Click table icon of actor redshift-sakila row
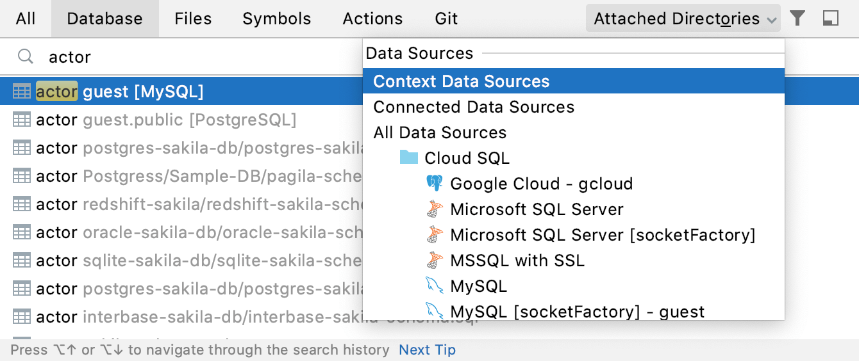The image size is (859, 361). pos(22,204)
